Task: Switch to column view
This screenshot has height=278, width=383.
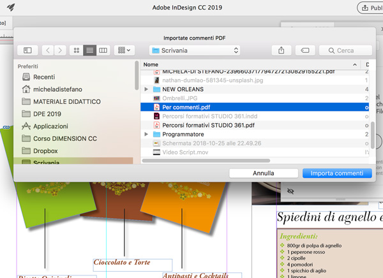Action: pyautogui.click(x=103, y=50)
